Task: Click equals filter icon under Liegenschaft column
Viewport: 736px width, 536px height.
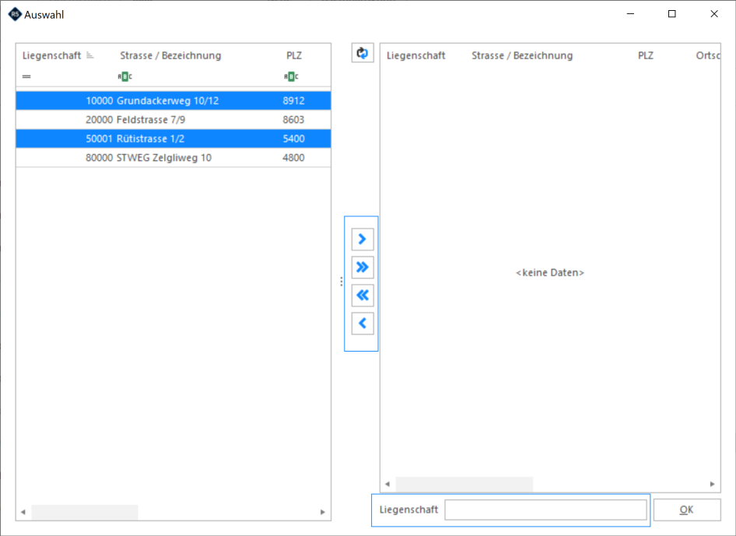Action: (x=26, y=76)
